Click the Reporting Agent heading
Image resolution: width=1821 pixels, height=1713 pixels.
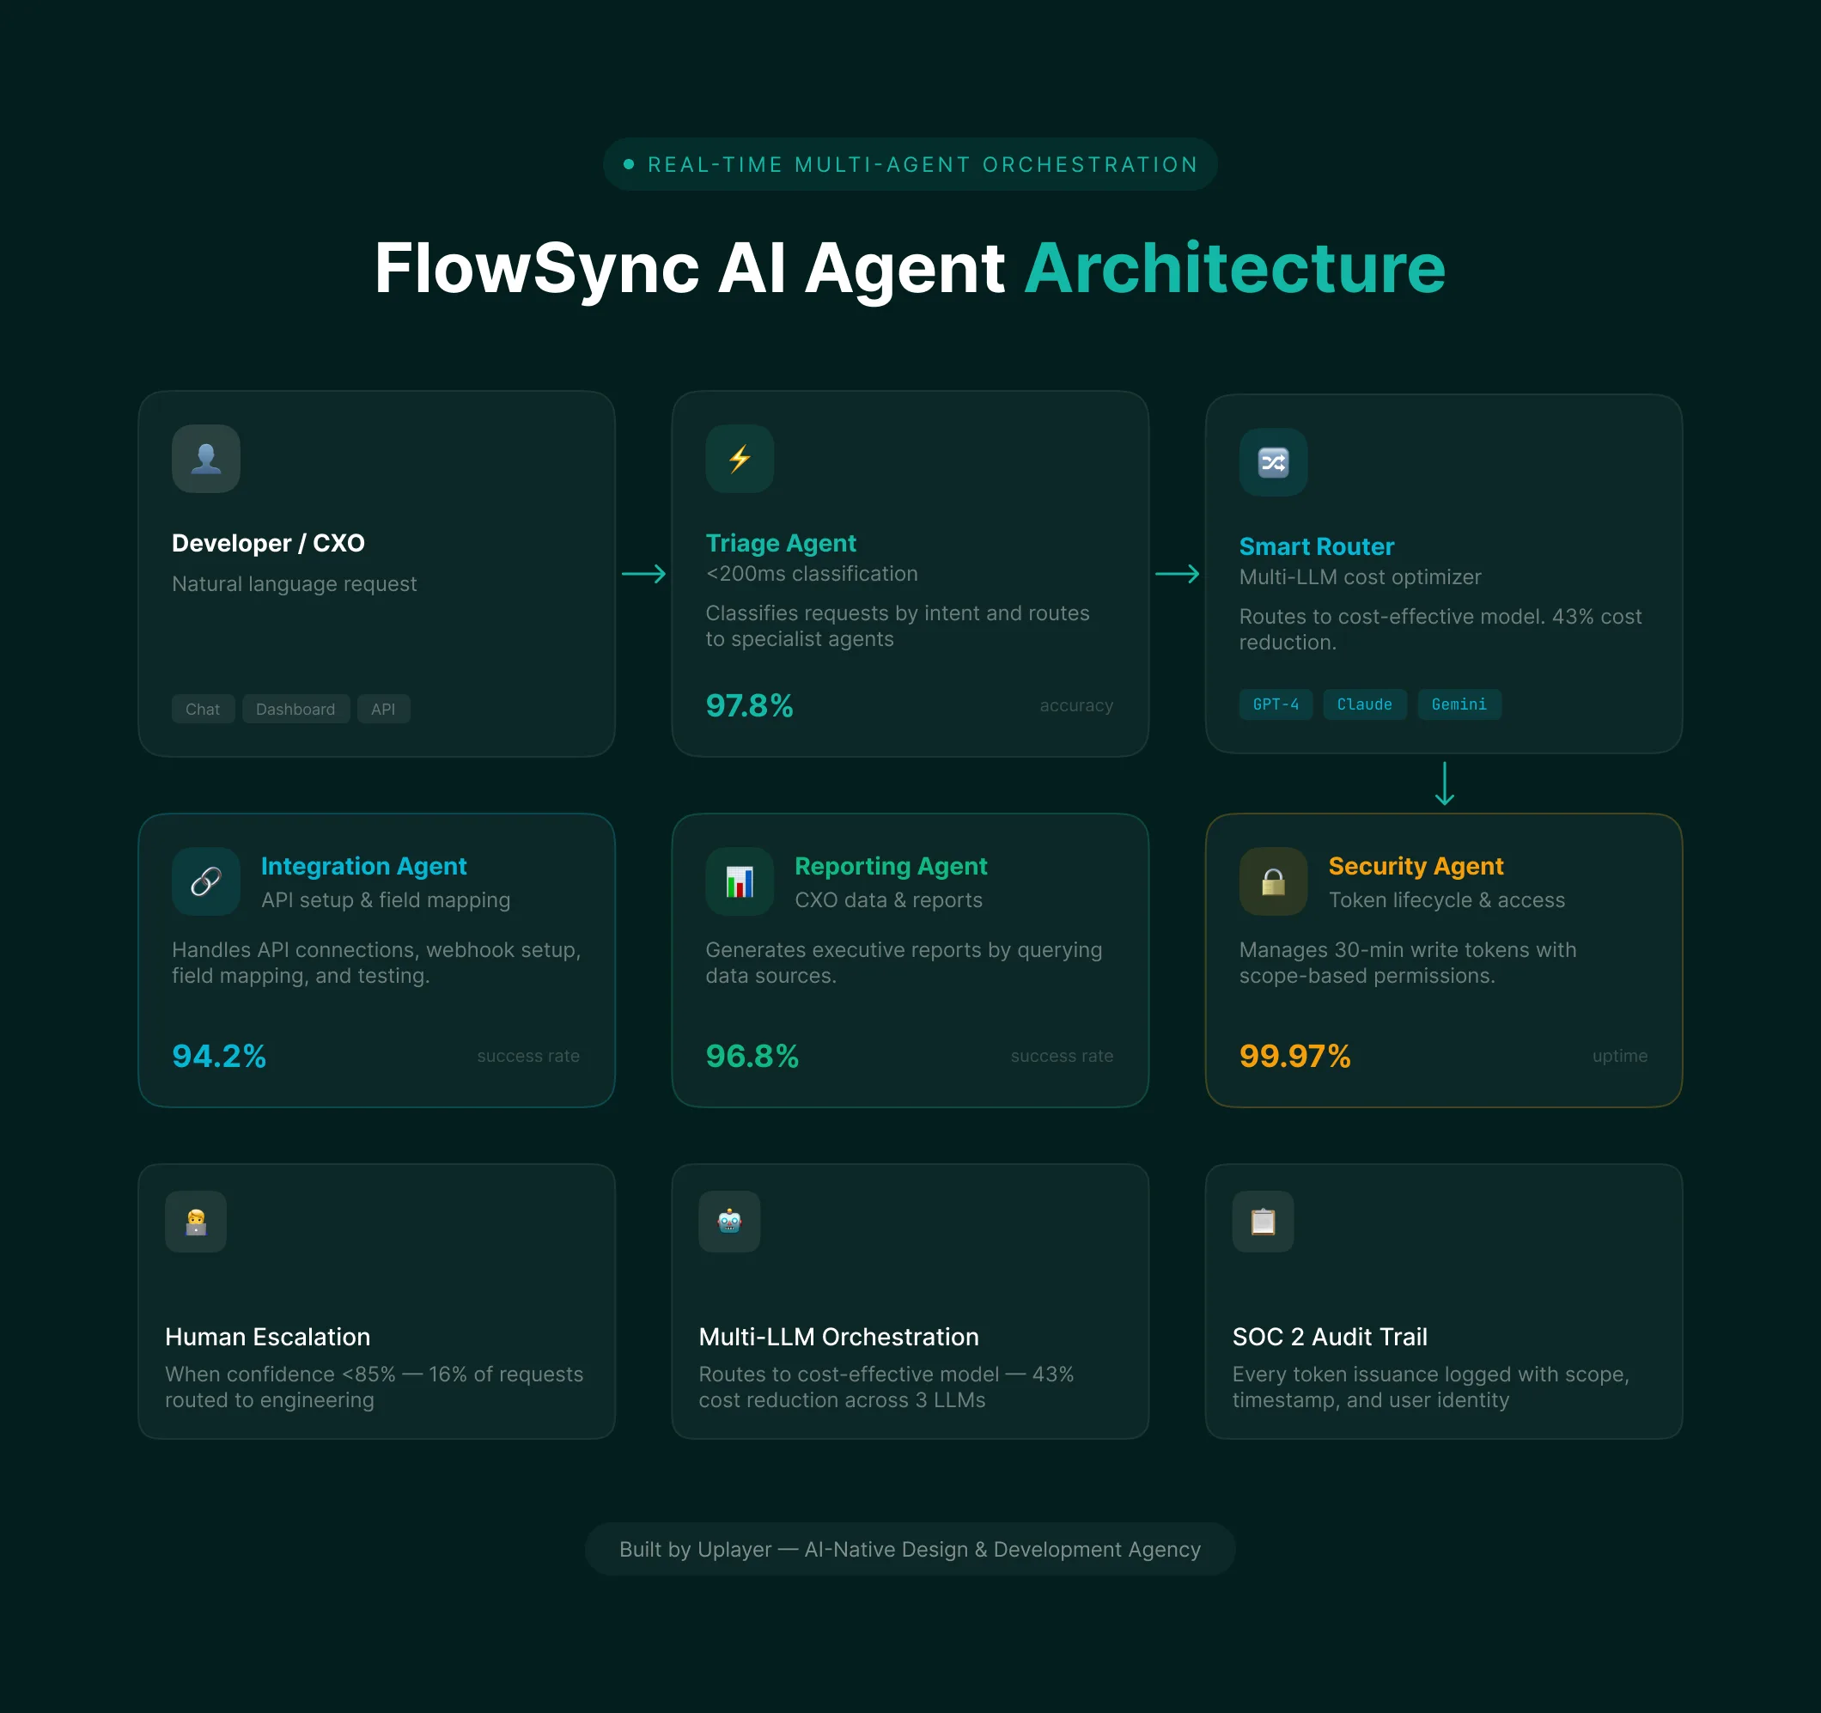892,866
